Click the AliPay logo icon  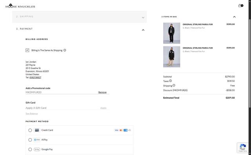(37, 140)
